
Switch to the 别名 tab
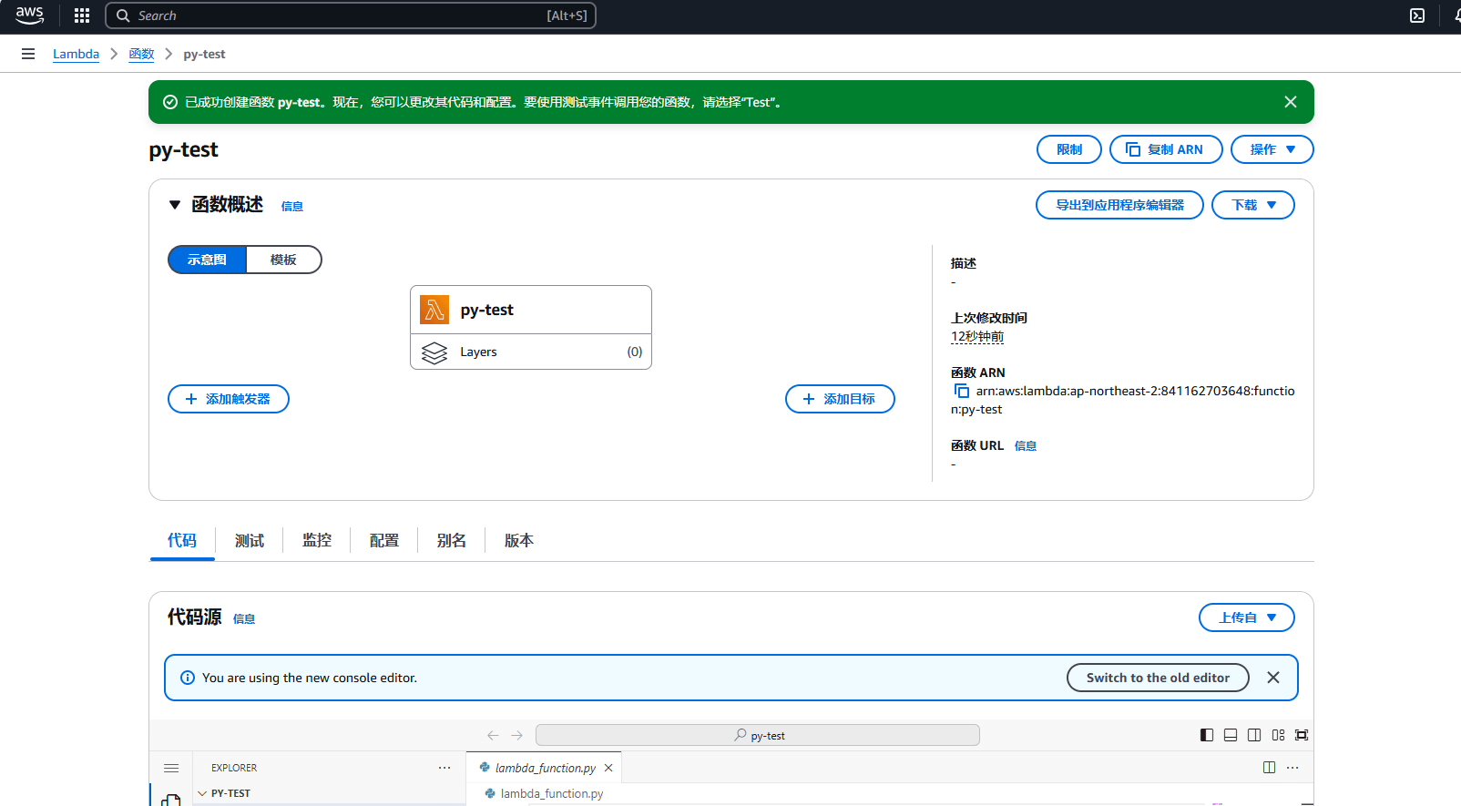(452, 540)
